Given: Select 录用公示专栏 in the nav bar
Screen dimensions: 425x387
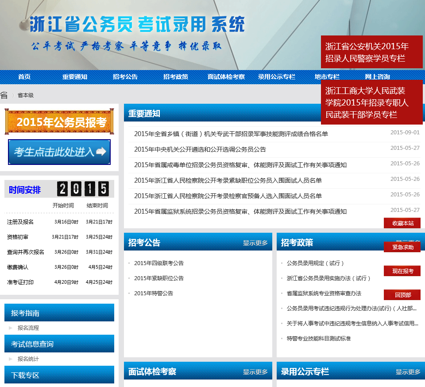Looking at the screenshot, I should 276,77.
